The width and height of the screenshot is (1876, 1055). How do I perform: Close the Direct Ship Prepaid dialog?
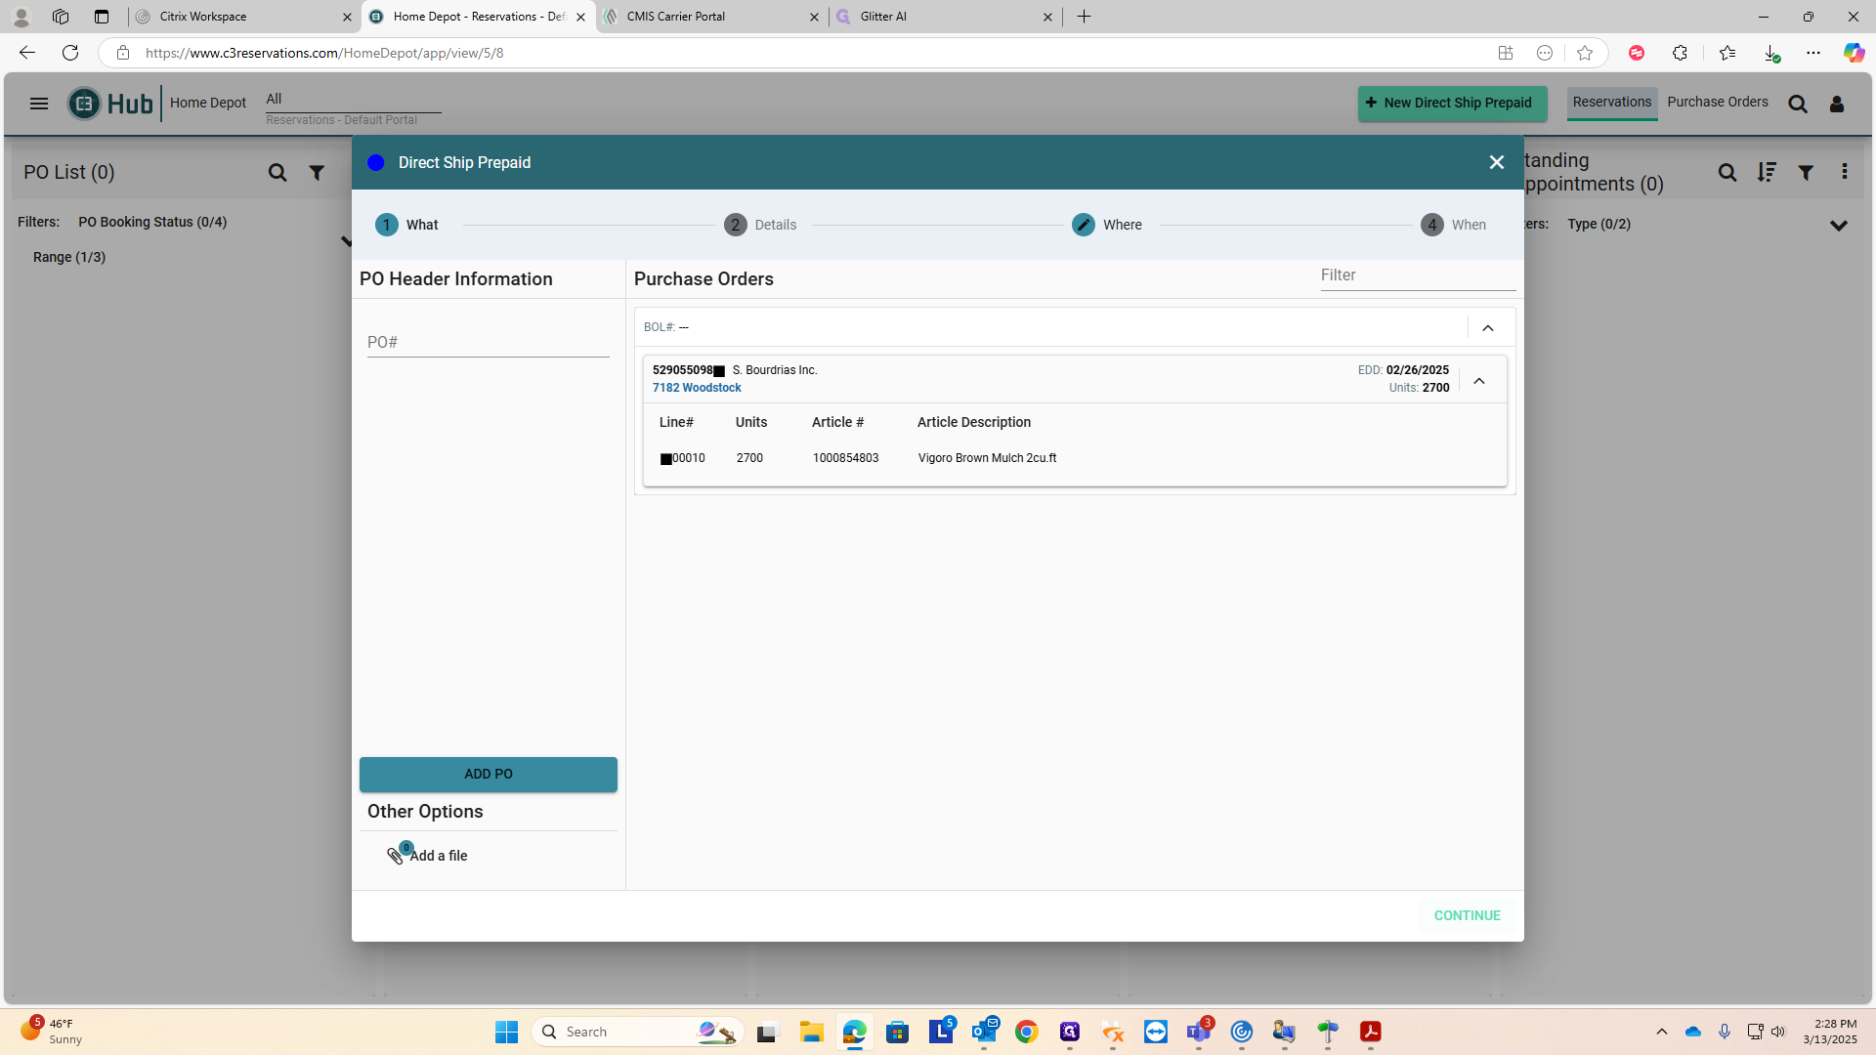tap(1496, 162)
